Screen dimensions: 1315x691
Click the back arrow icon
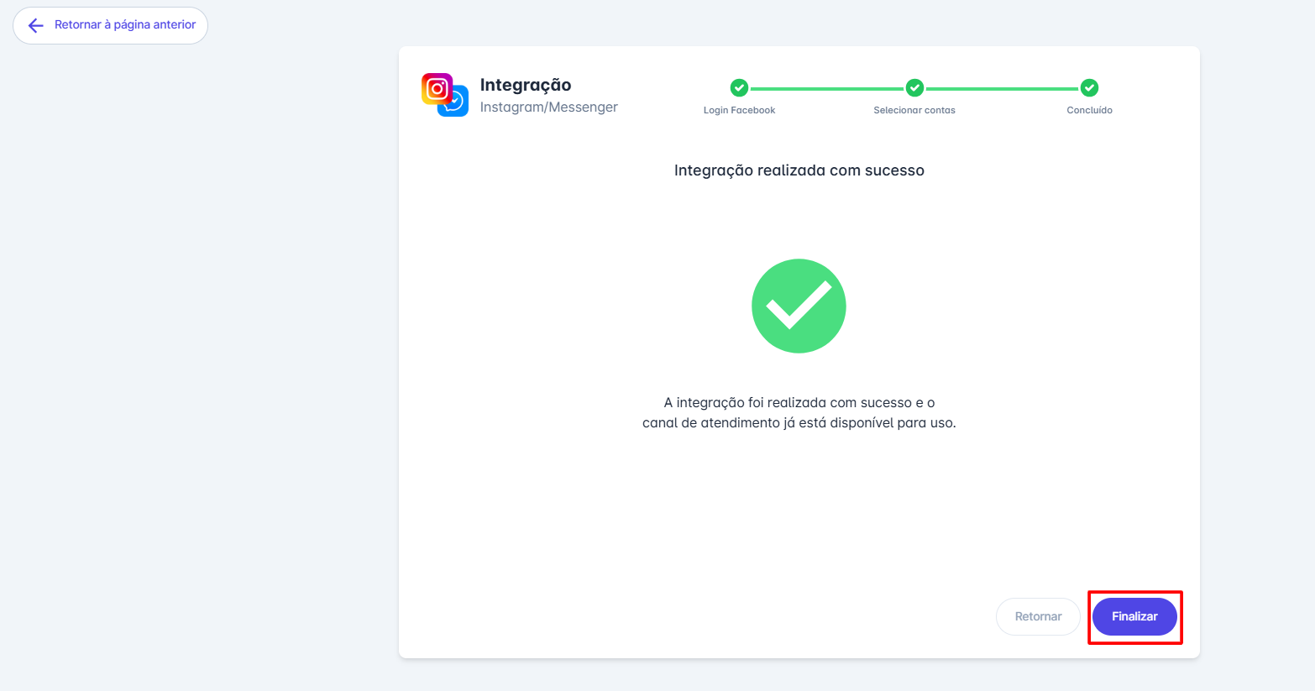click(35, 26)
